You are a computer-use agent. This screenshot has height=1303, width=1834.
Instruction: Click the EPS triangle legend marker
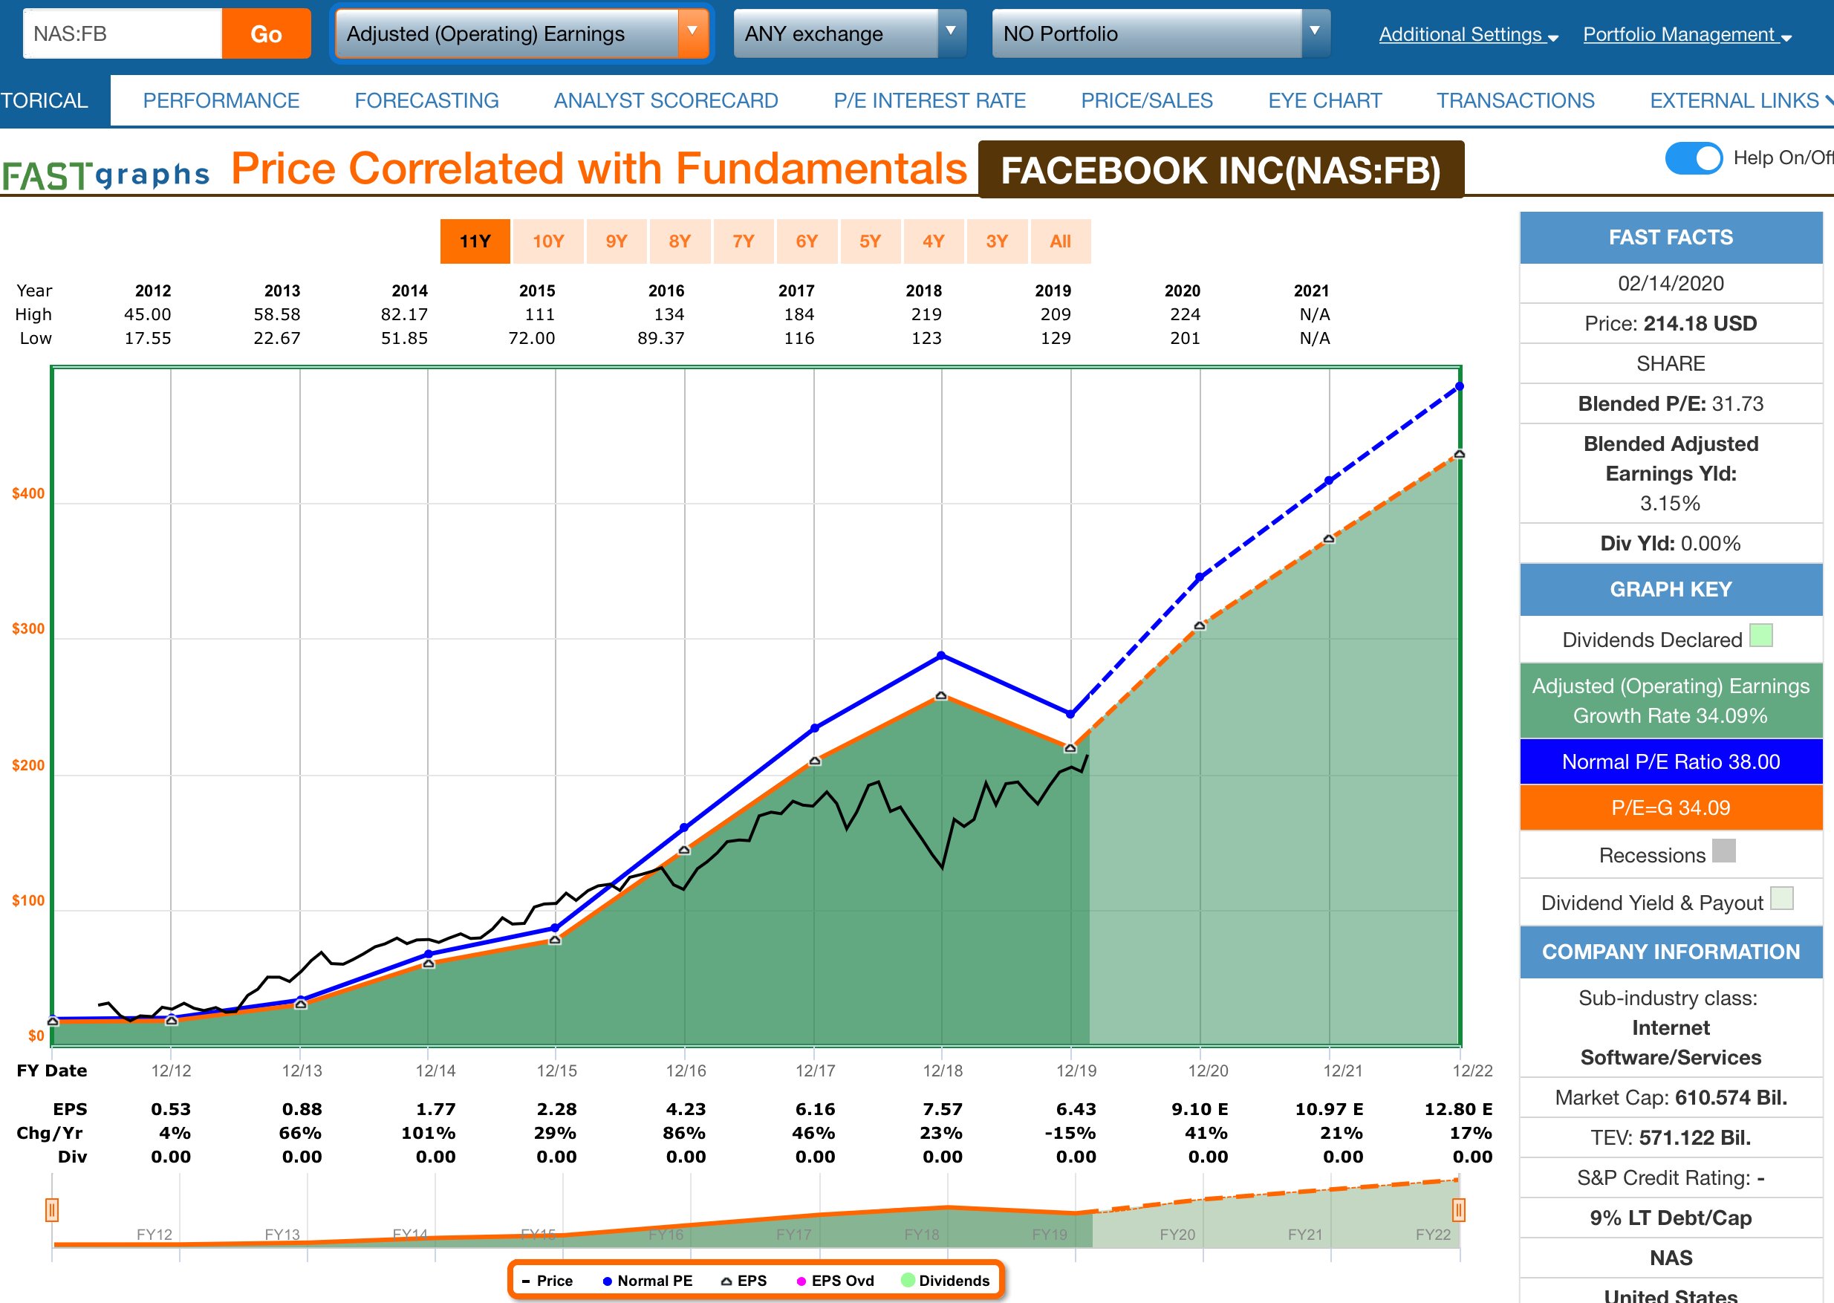[726, 1281]
